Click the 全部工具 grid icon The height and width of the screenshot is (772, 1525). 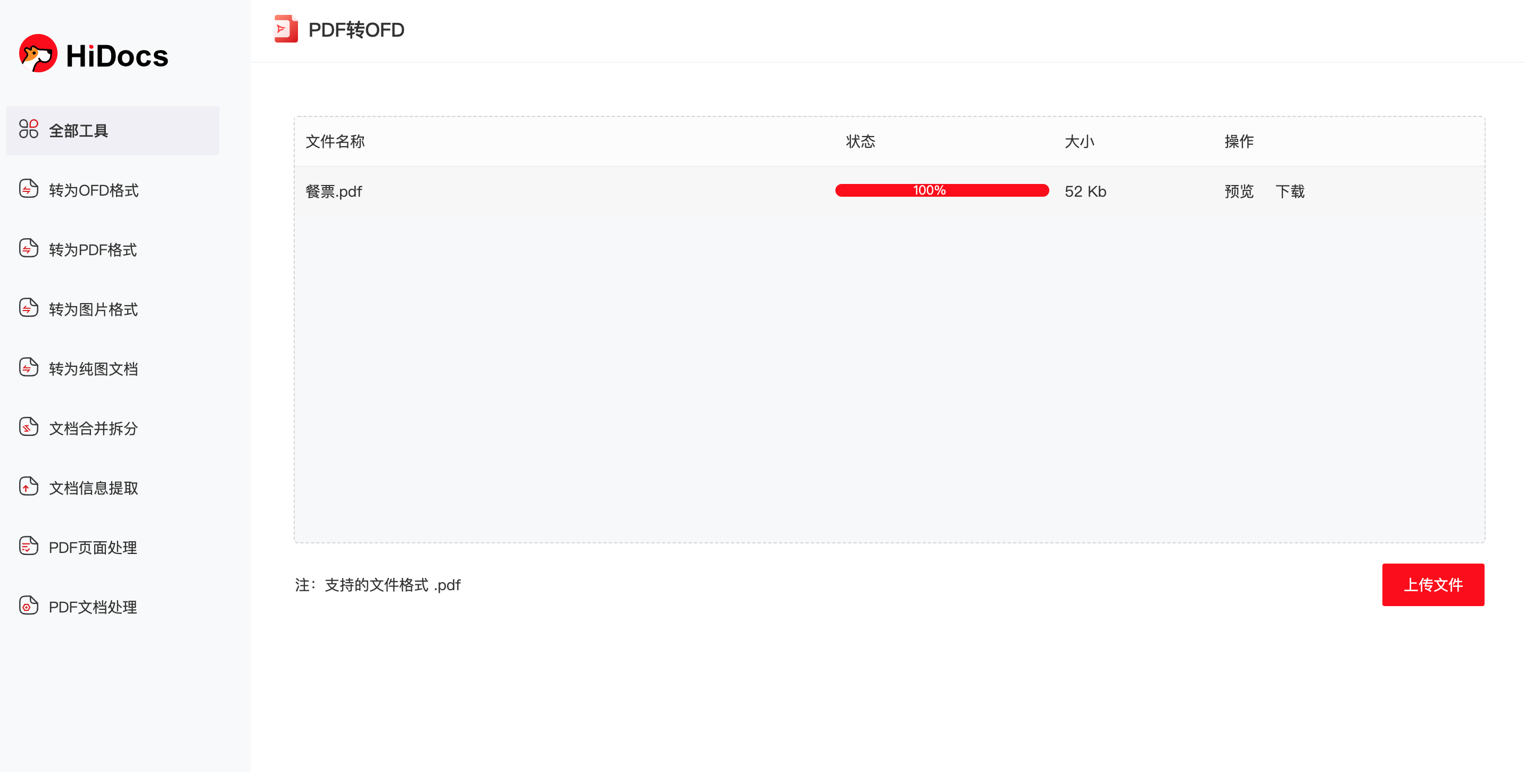point(28,129)
